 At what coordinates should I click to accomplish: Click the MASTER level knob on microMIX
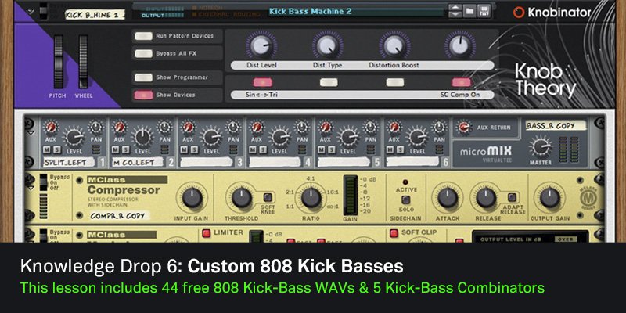[541, 146]
